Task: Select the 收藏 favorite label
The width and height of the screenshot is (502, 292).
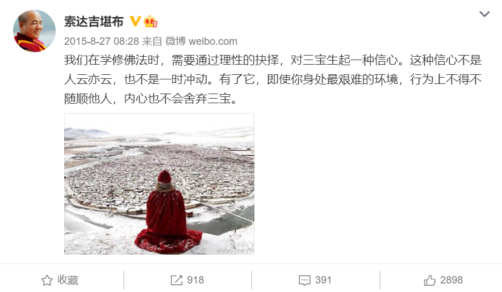Action: pos(68,280)
